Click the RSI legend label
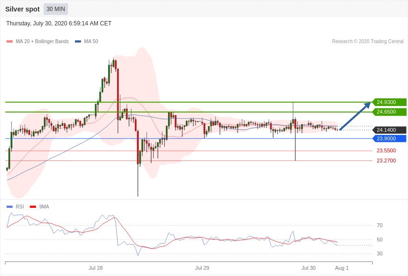The image size is (408, 276). click(20, 207)
